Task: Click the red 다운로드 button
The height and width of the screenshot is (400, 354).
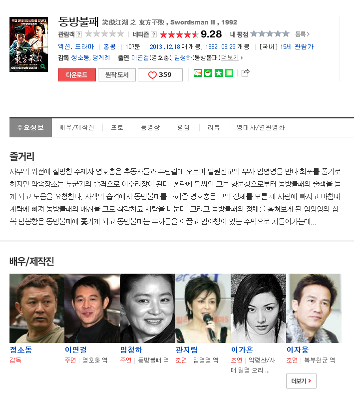Action: pos(77,75)
